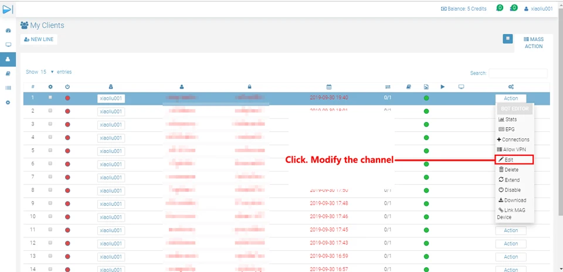The width and height of the screenshot is (563, 272).
Task: Click the xiaoliu001 owner tag in row 9
Action: point(111,204)
